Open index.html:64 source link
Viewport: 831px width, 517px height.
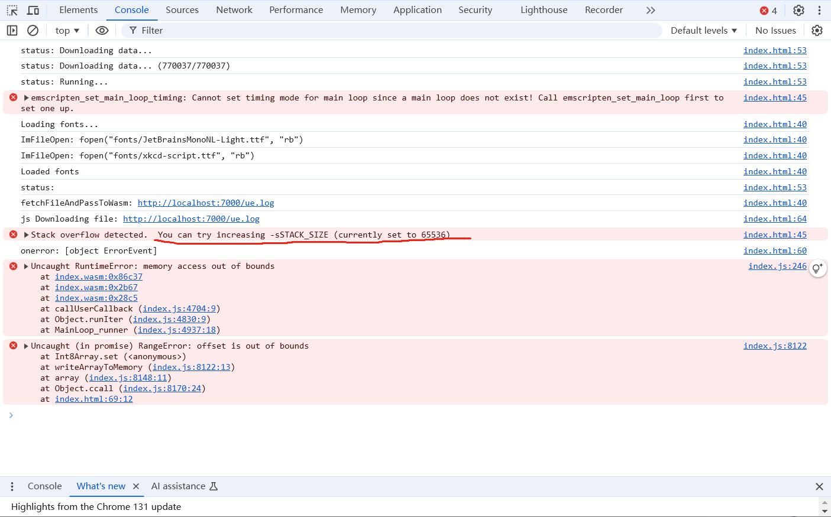(x=775, y=219)
